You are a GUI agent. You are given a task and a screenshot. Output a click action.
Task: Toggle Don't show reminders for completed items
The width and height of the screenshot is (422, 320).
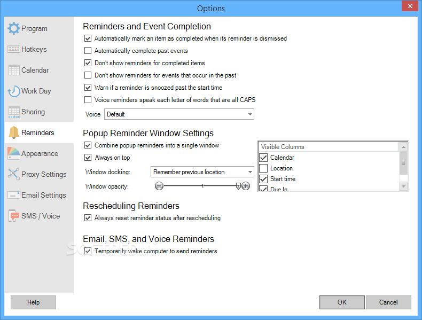coord(88,63)
